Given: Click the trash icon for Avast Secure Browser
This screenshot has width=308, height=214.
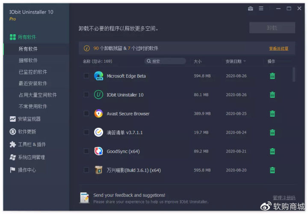Looking at the screenshot, I should tap(272, 113).
